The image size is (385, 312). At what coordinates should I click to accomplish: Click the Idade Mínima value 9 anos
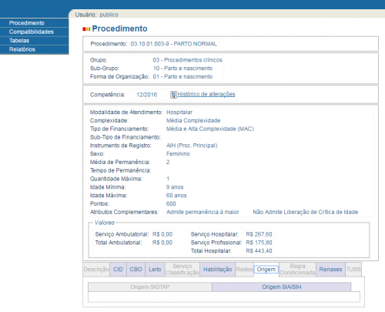pos(175,187)
